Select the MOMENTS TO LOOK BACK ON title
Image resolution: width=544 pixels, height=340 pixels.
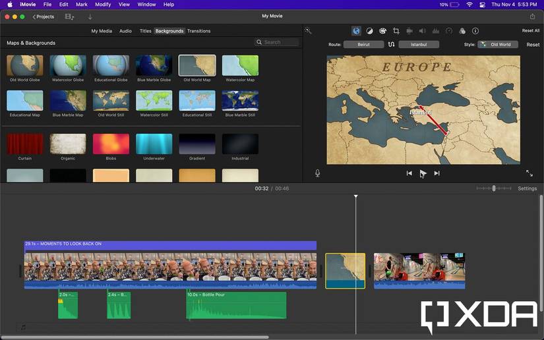tap(170, 245)
